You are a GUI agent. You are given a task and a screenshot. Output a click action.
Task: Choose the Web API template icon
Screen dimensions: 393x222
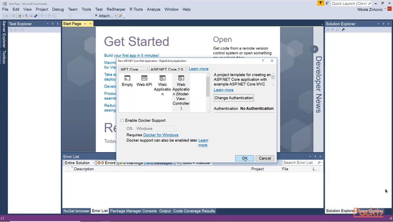[x=144, y=78]
